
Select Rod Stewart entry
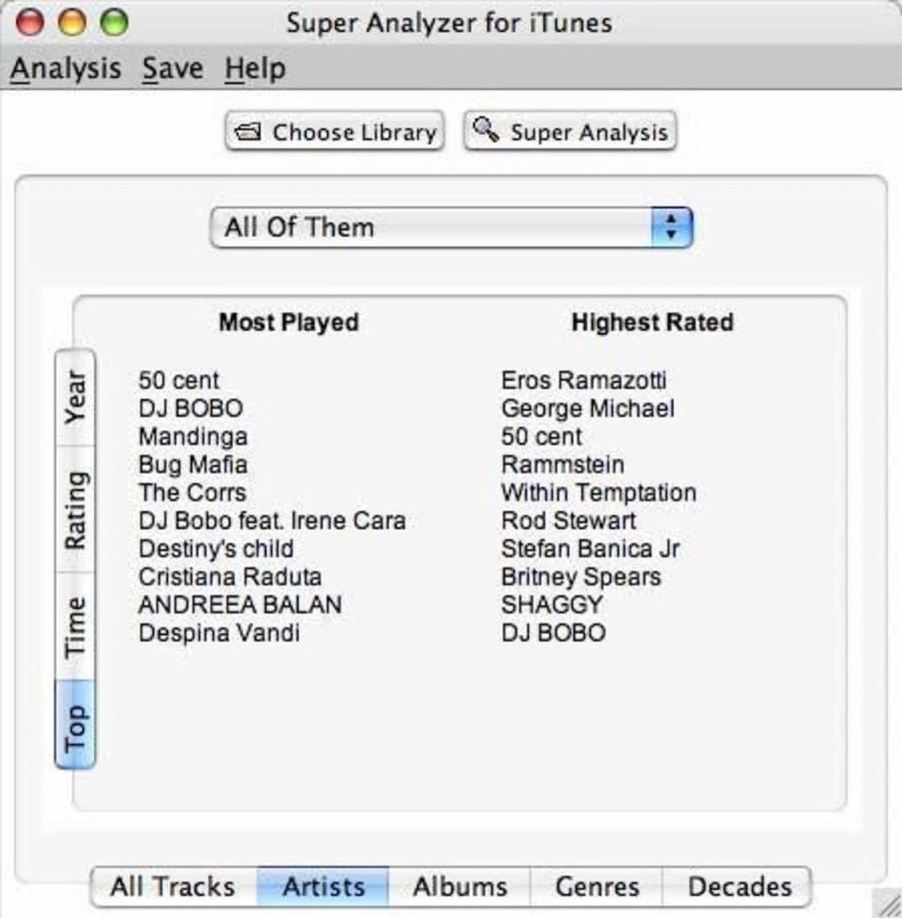(569, 521)
